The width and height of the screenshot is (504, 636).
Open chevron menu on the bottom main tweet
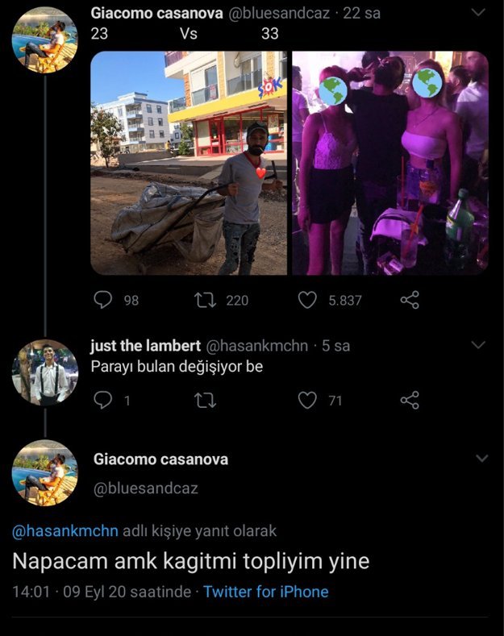[x=482, y=459]
